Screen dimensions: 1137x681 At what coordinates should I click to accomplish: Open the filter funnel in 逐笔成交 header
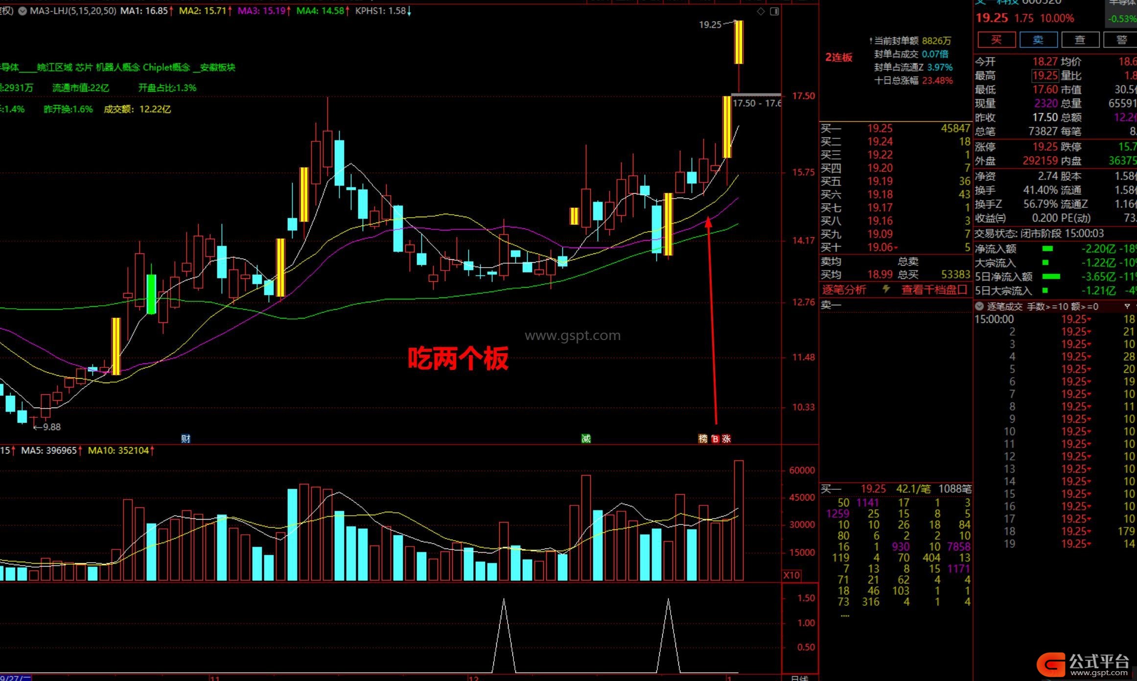tap(1127, 307)
